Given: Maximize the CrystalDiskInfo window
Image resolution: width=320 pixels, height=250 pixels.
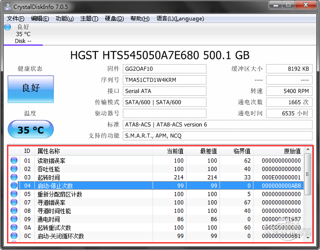Looking at the screenshot, I should click(x=288, y=5).
